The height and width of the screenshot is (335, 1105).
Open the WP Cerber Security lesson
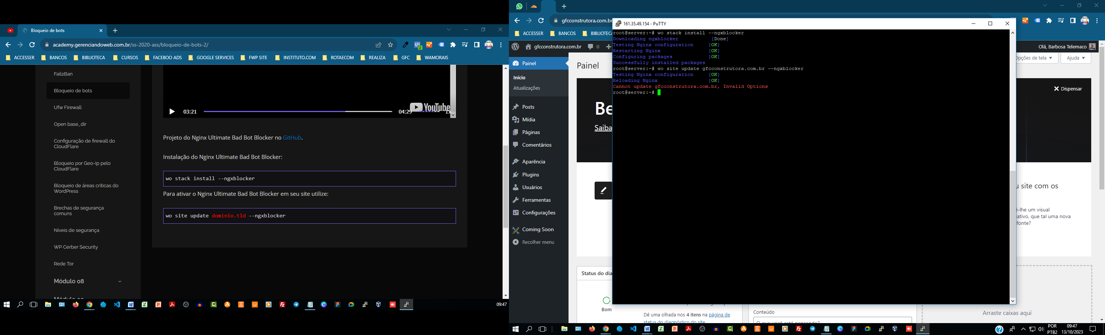(x=76, y=247)
